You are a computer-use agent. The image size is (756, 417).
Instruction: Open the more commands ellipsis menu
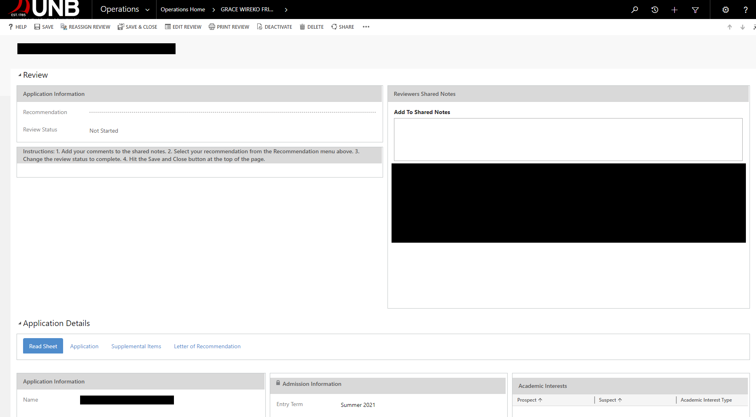(x=366, y=27)
